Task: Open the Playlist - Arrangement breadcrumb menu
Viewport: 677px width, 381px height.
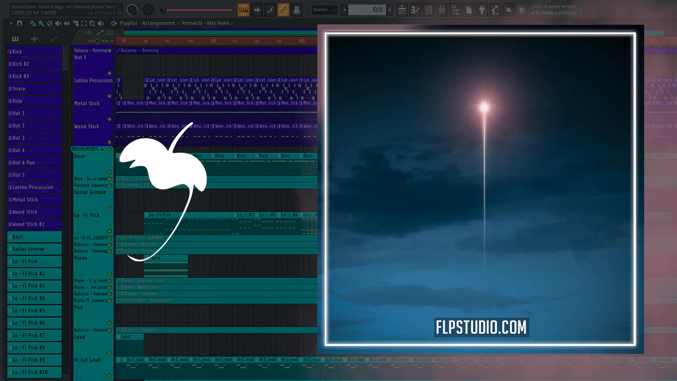Action: (147, 23)
